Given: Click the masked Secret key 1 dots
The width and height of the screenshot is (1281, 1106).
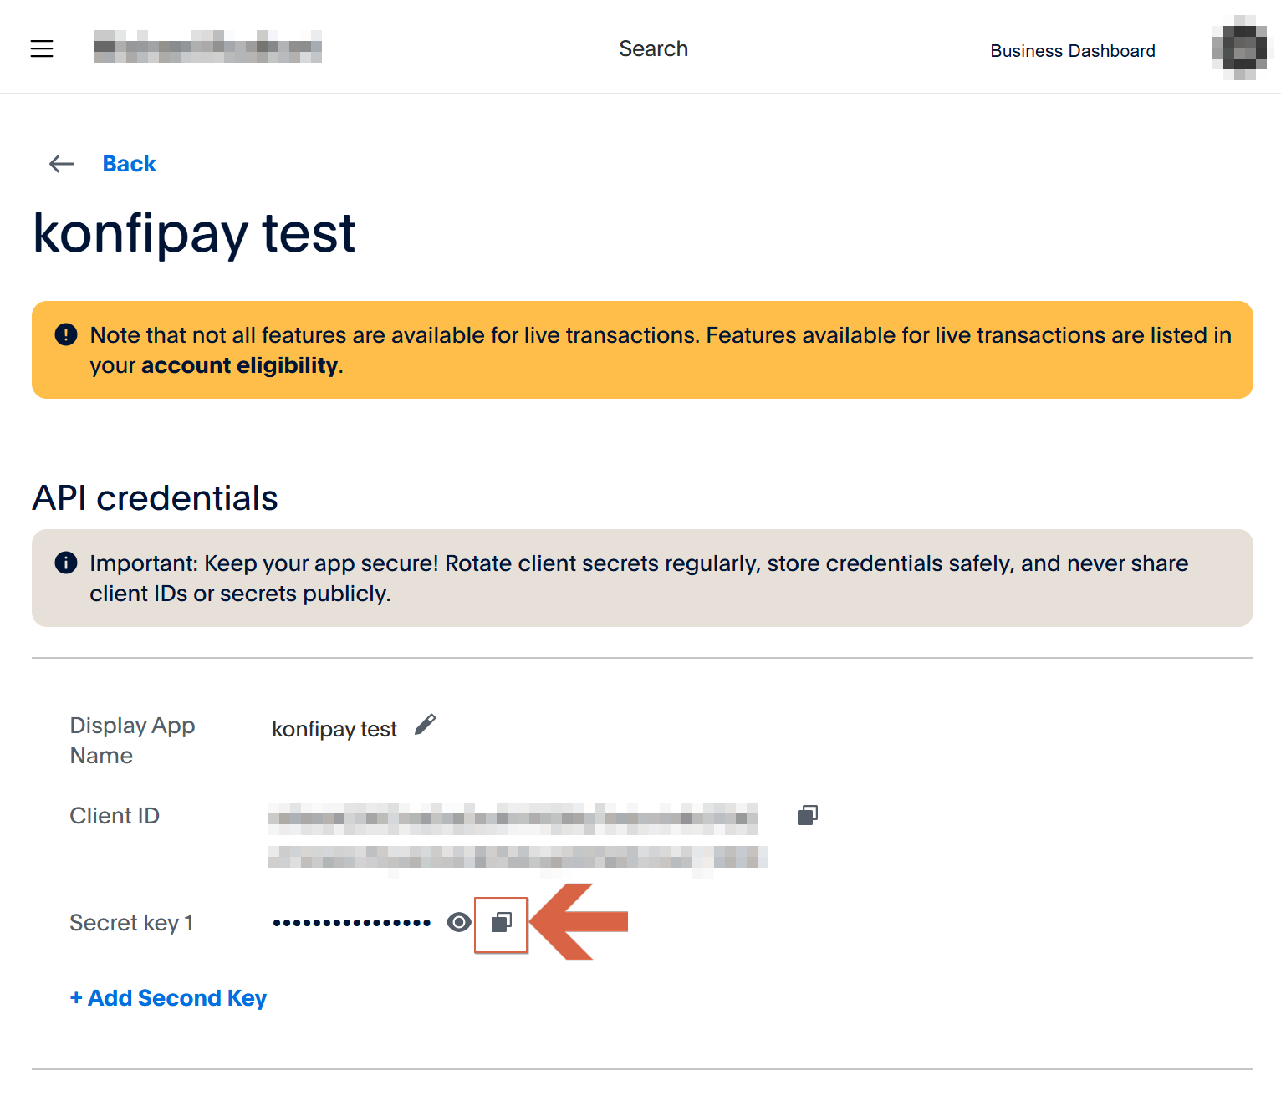Looking at the screenshot, I should tap(351, 923).
